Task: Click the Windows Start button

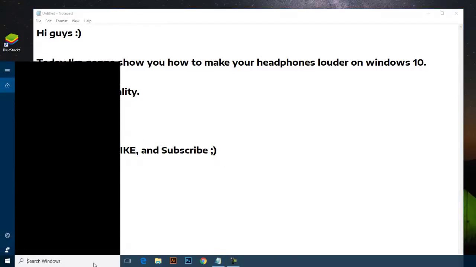Action: click(7, 261)
